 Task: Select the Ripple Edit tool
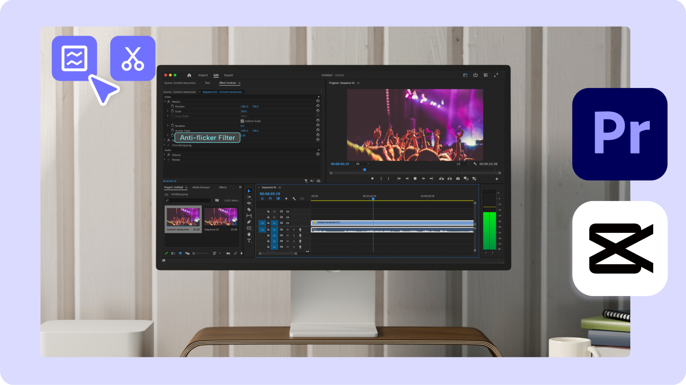[x=249, y=203]
